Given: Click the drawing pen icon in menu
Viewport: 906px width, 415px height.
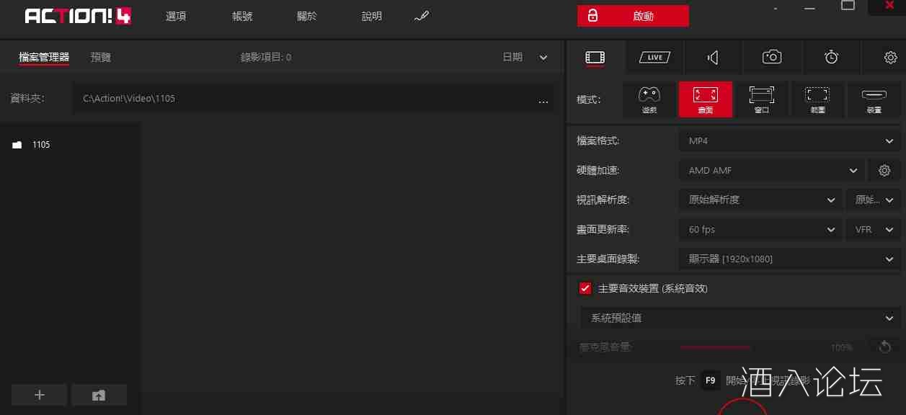Looking at the screenshot, I should coord(422,16).
